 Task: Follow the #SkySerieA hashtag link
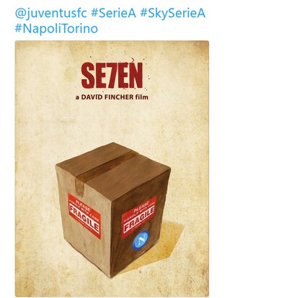(173, 13)
